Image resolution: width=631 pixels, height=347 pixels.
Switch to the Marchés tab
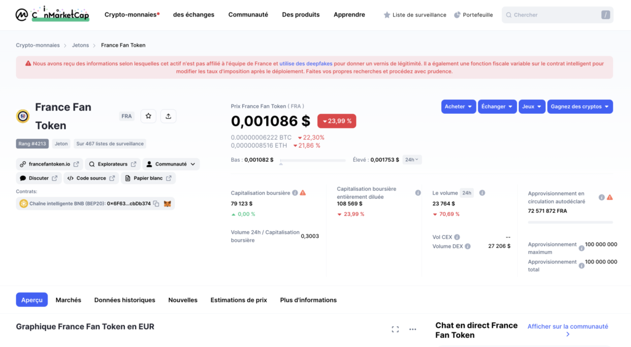68,300
